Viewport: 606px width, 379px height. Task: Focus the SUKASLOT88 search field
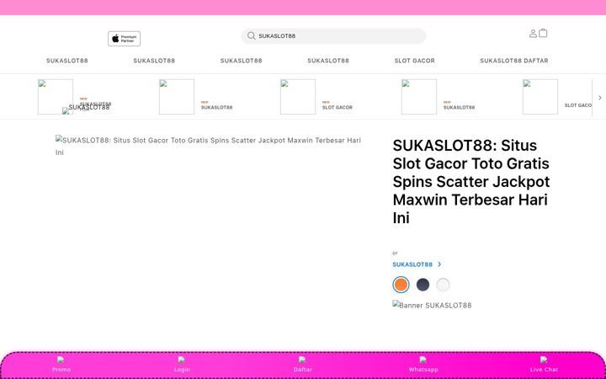(x=333, y=36)
